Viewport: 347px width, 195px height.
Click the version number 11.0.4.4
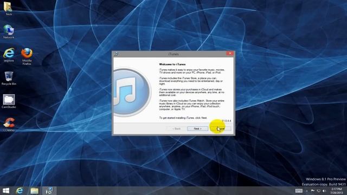pyautogui.click(x=226, y=121)
